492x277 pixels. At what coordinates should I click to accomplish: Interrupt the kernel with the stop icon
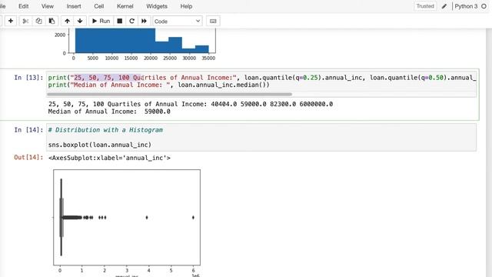click(x=120, y=21)
